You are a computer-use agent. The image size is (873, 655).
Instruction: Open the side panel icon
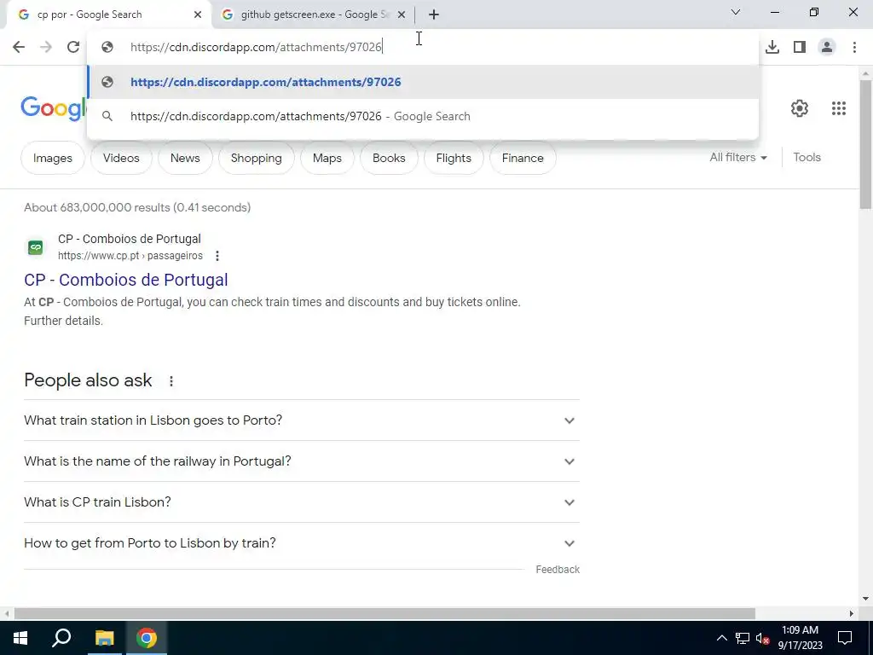click(800, 47)
